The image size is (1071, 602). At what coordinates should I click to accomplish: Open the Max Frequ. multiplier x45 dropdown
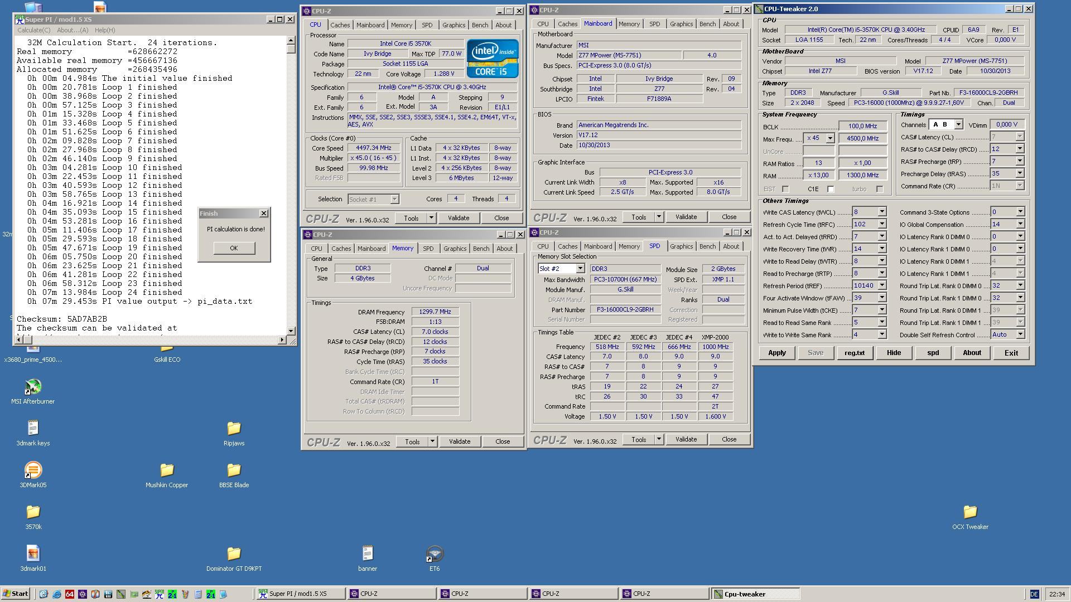[830, 138]
